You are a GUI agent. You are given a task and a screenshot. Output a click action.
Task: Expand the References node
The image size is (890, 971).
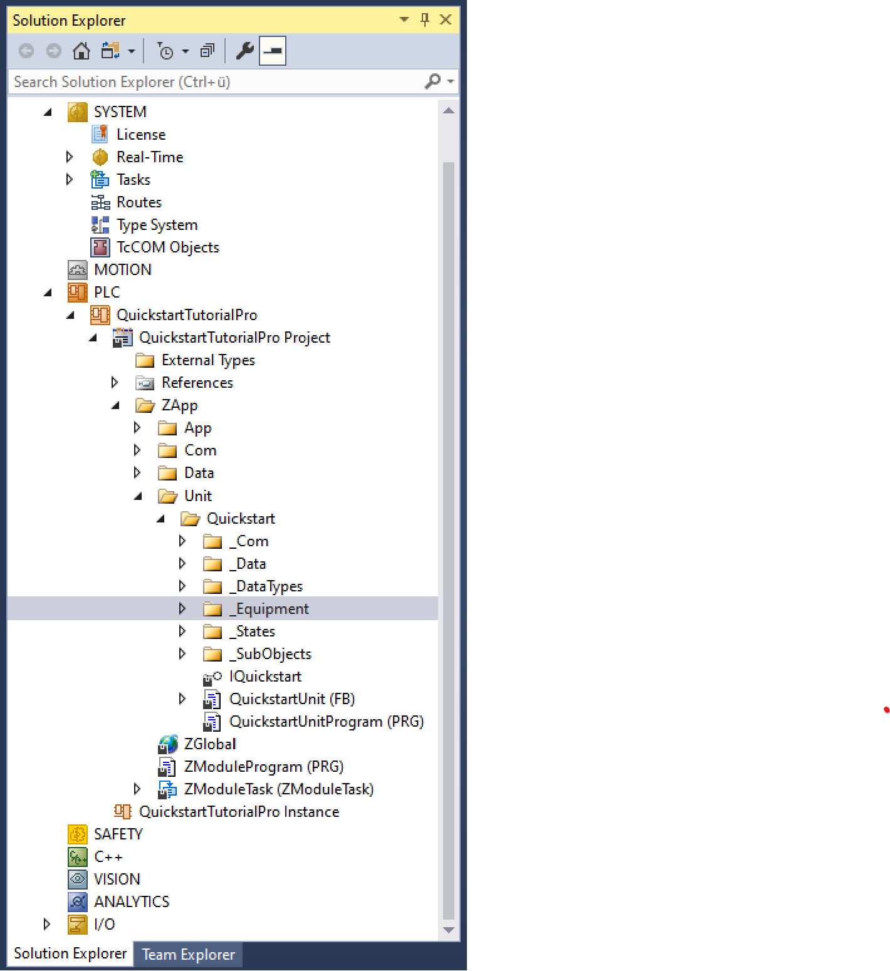[x=115, y=382]
